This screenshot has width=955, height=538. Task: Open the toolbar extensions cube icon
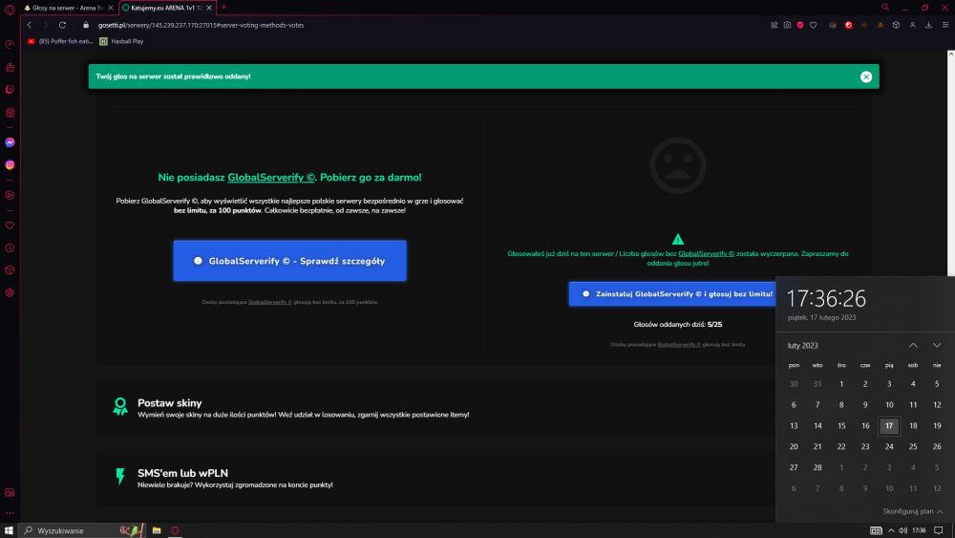tap(896, 25)
